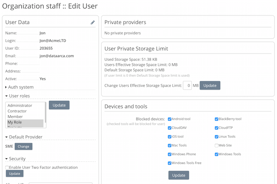Screen dimensions: 277x184
Task: Click Update button next to user roles
Action: (x=59, y=105)
